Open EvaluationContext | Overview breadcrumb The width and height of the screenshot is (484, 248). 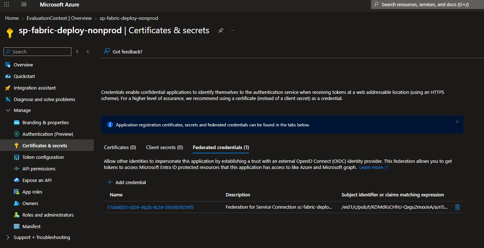59,18
